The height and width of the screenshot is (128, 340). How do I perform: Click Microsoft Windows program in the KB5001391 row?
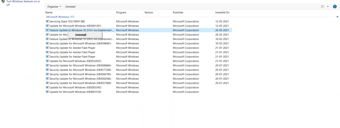(127, 26)
